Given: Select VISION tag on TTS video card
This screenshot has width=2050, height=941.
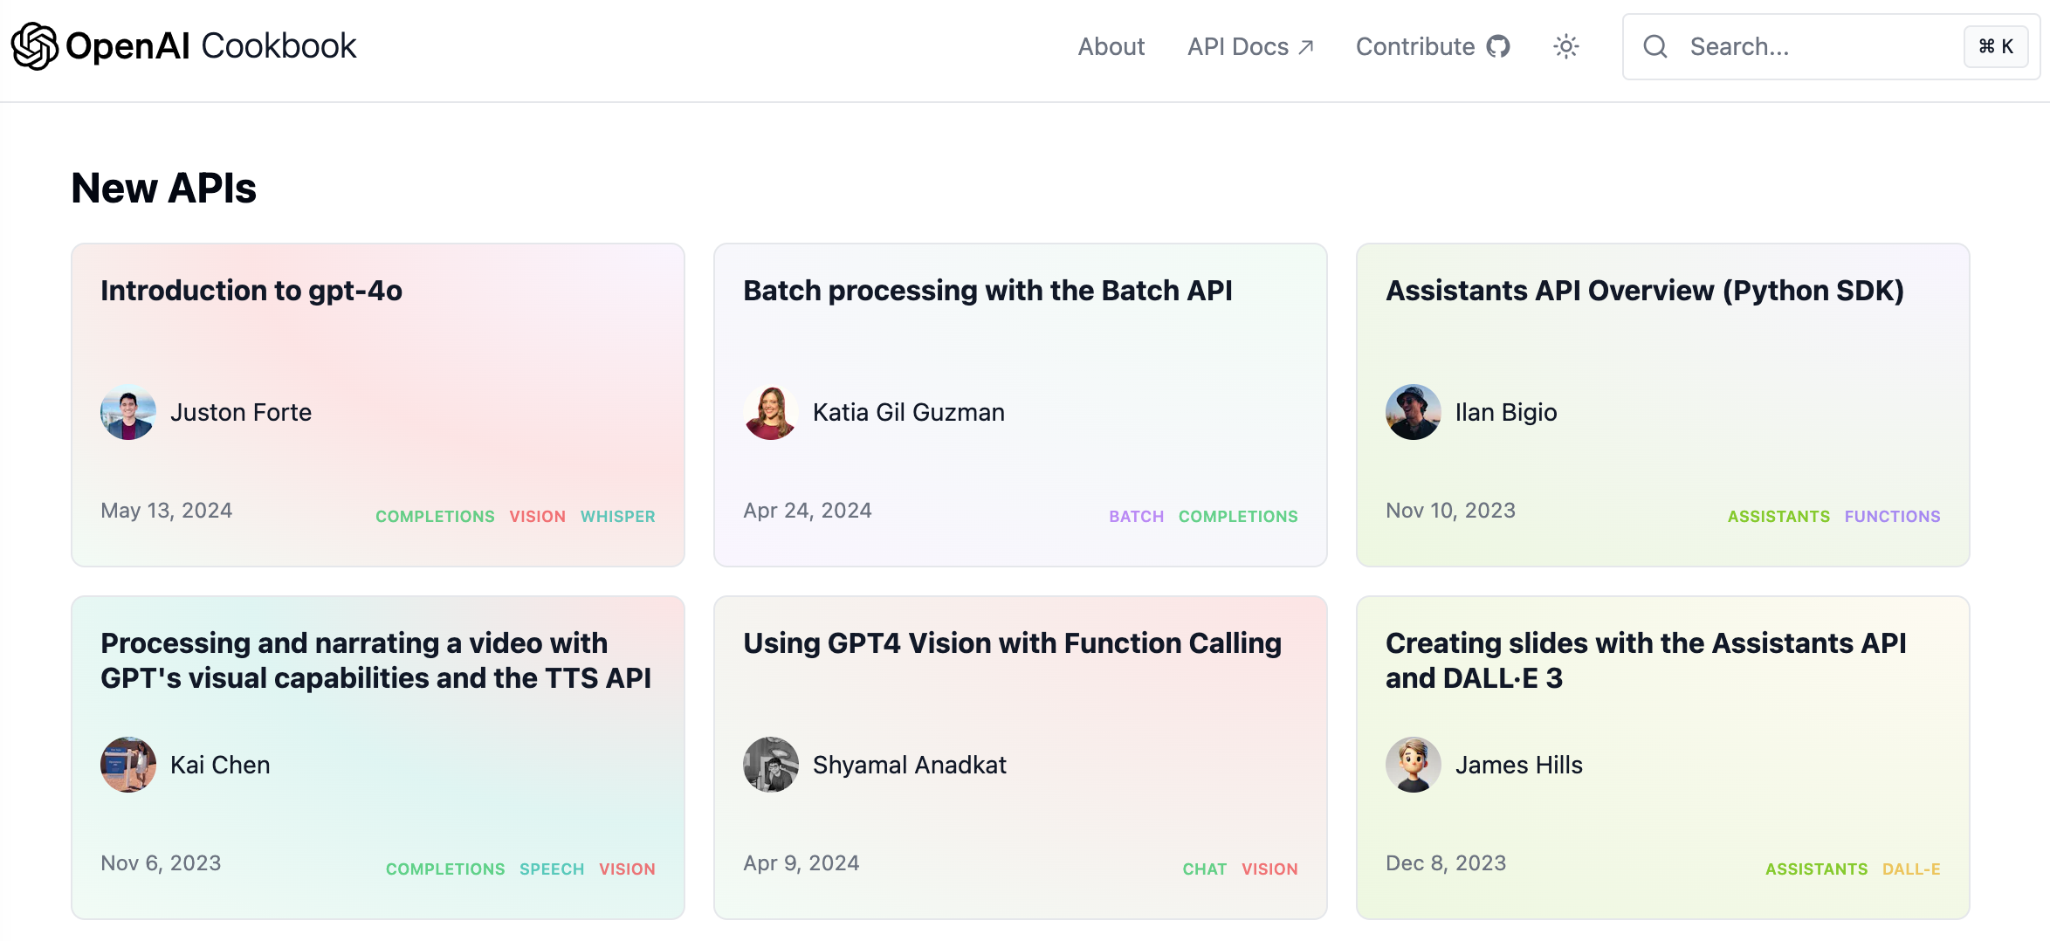Looking at the screenshot, I should (x=627, y=869).
